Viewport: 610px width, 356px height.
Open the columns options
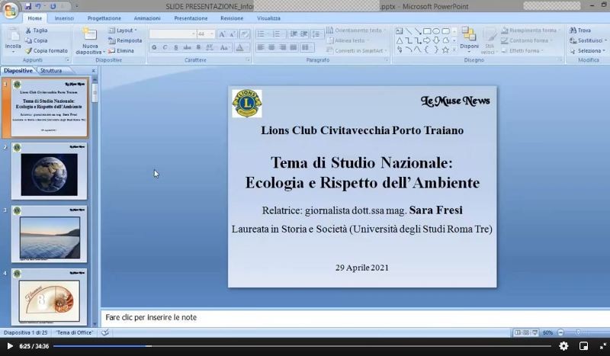coord(307,47)
